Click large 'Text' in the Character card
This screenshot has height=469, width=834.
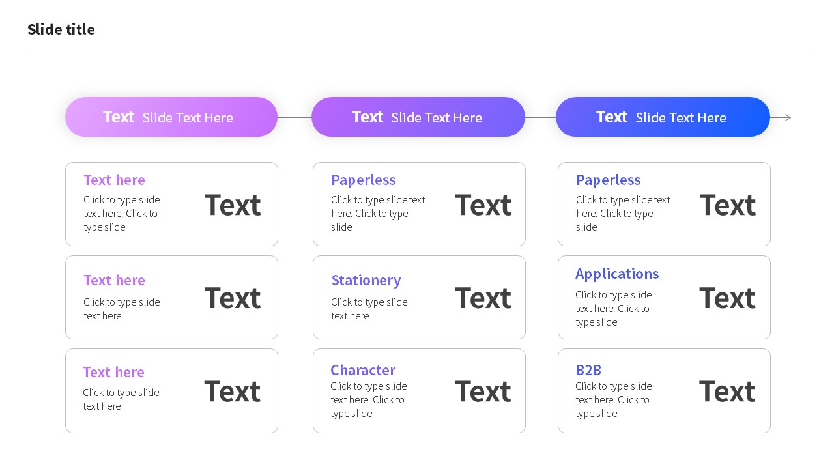483,391
